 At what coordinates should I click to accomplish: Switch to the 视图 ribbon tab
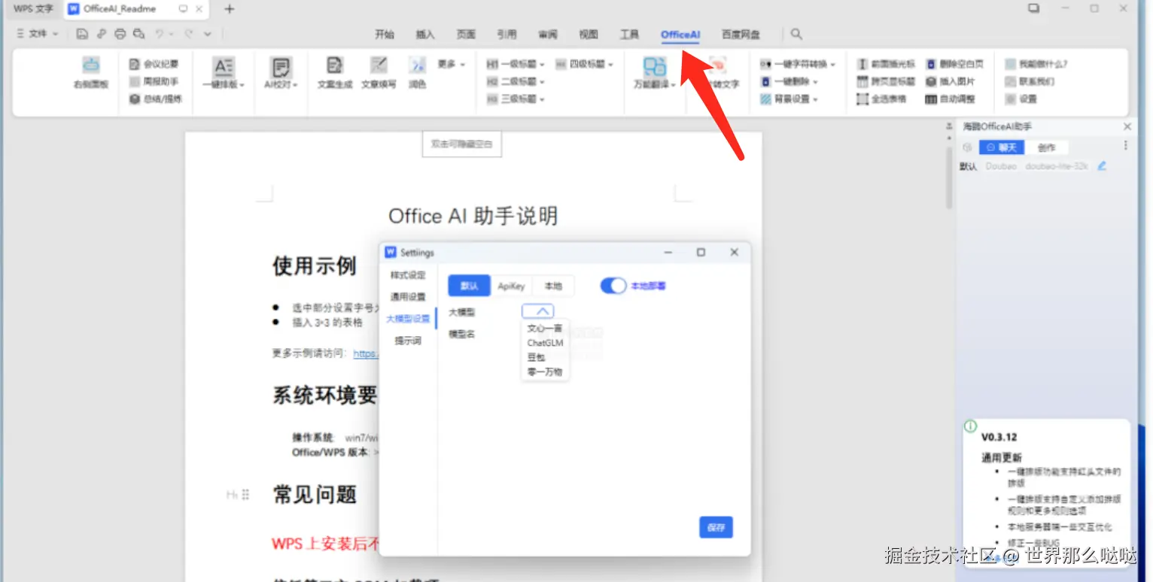pyautogui.click(x=589, y=34)
